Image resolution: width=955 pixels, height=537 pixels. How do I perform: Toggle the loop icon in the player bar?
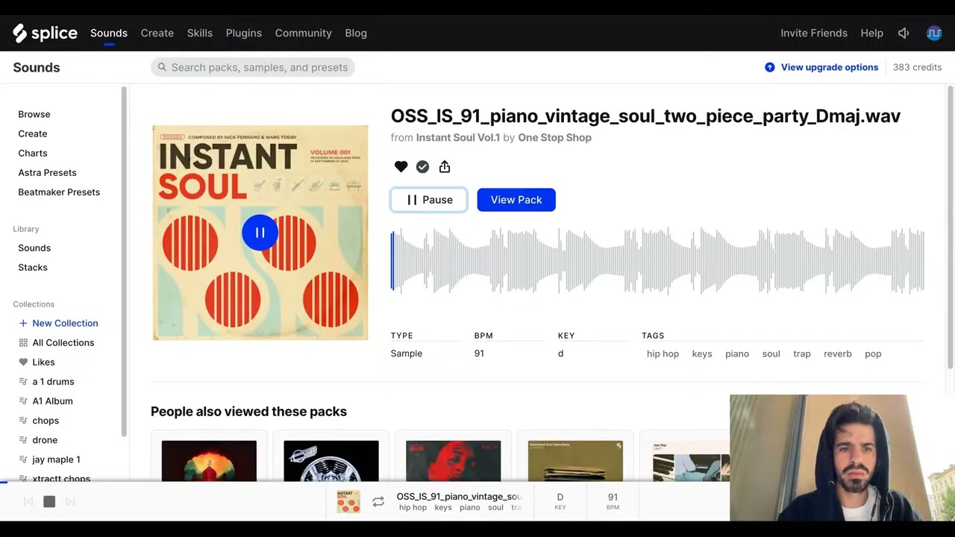tap(378, 502)
